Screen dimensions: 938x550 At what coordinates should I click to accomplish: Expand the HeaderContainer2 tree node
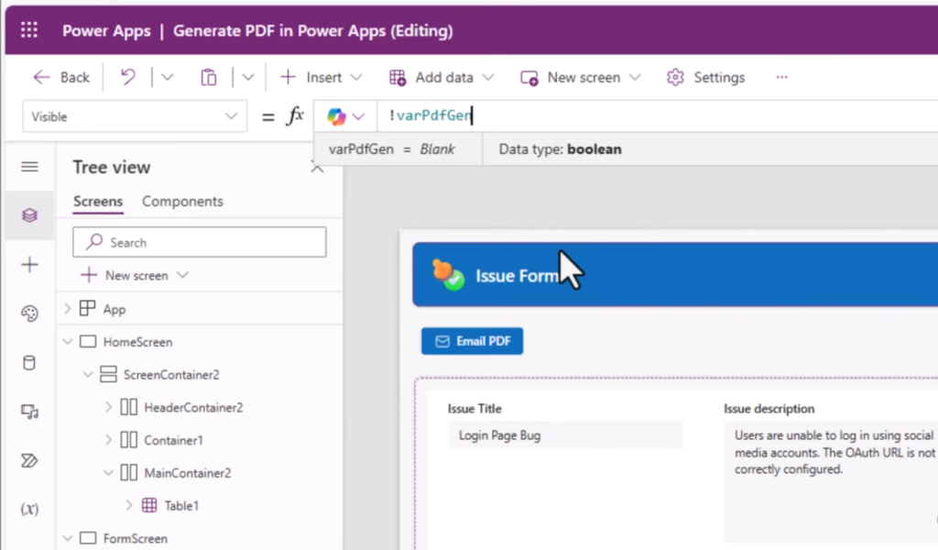coord(108,407)
